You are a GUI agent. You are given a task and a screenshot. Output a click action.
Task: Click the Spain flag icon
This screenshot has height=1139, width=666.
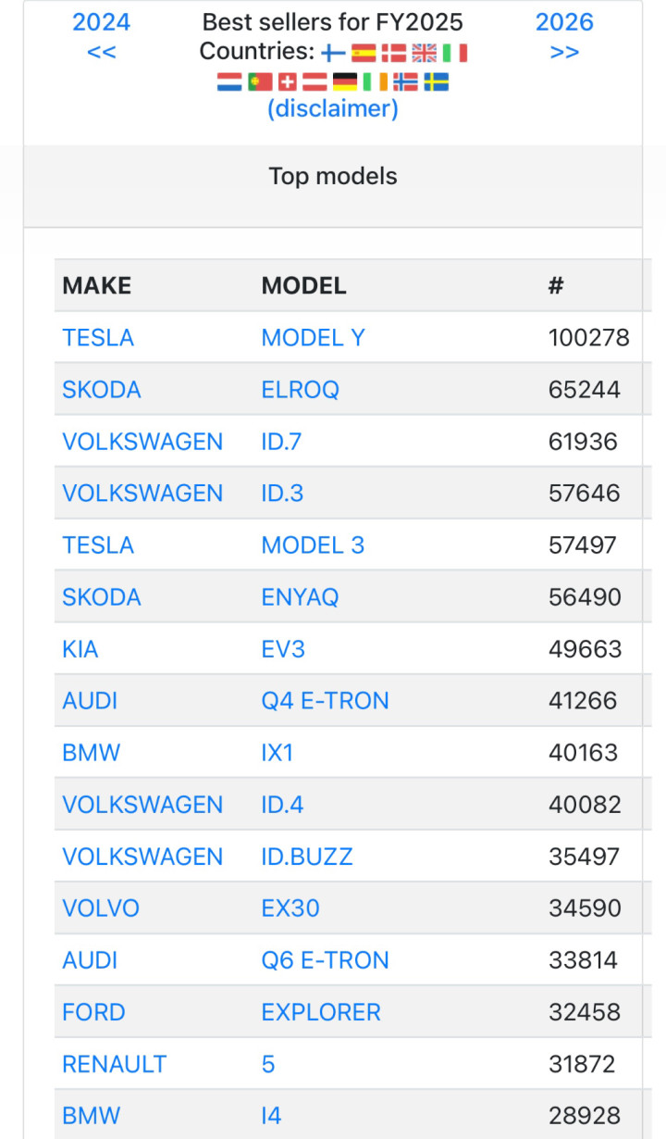(x=364, y=53)
